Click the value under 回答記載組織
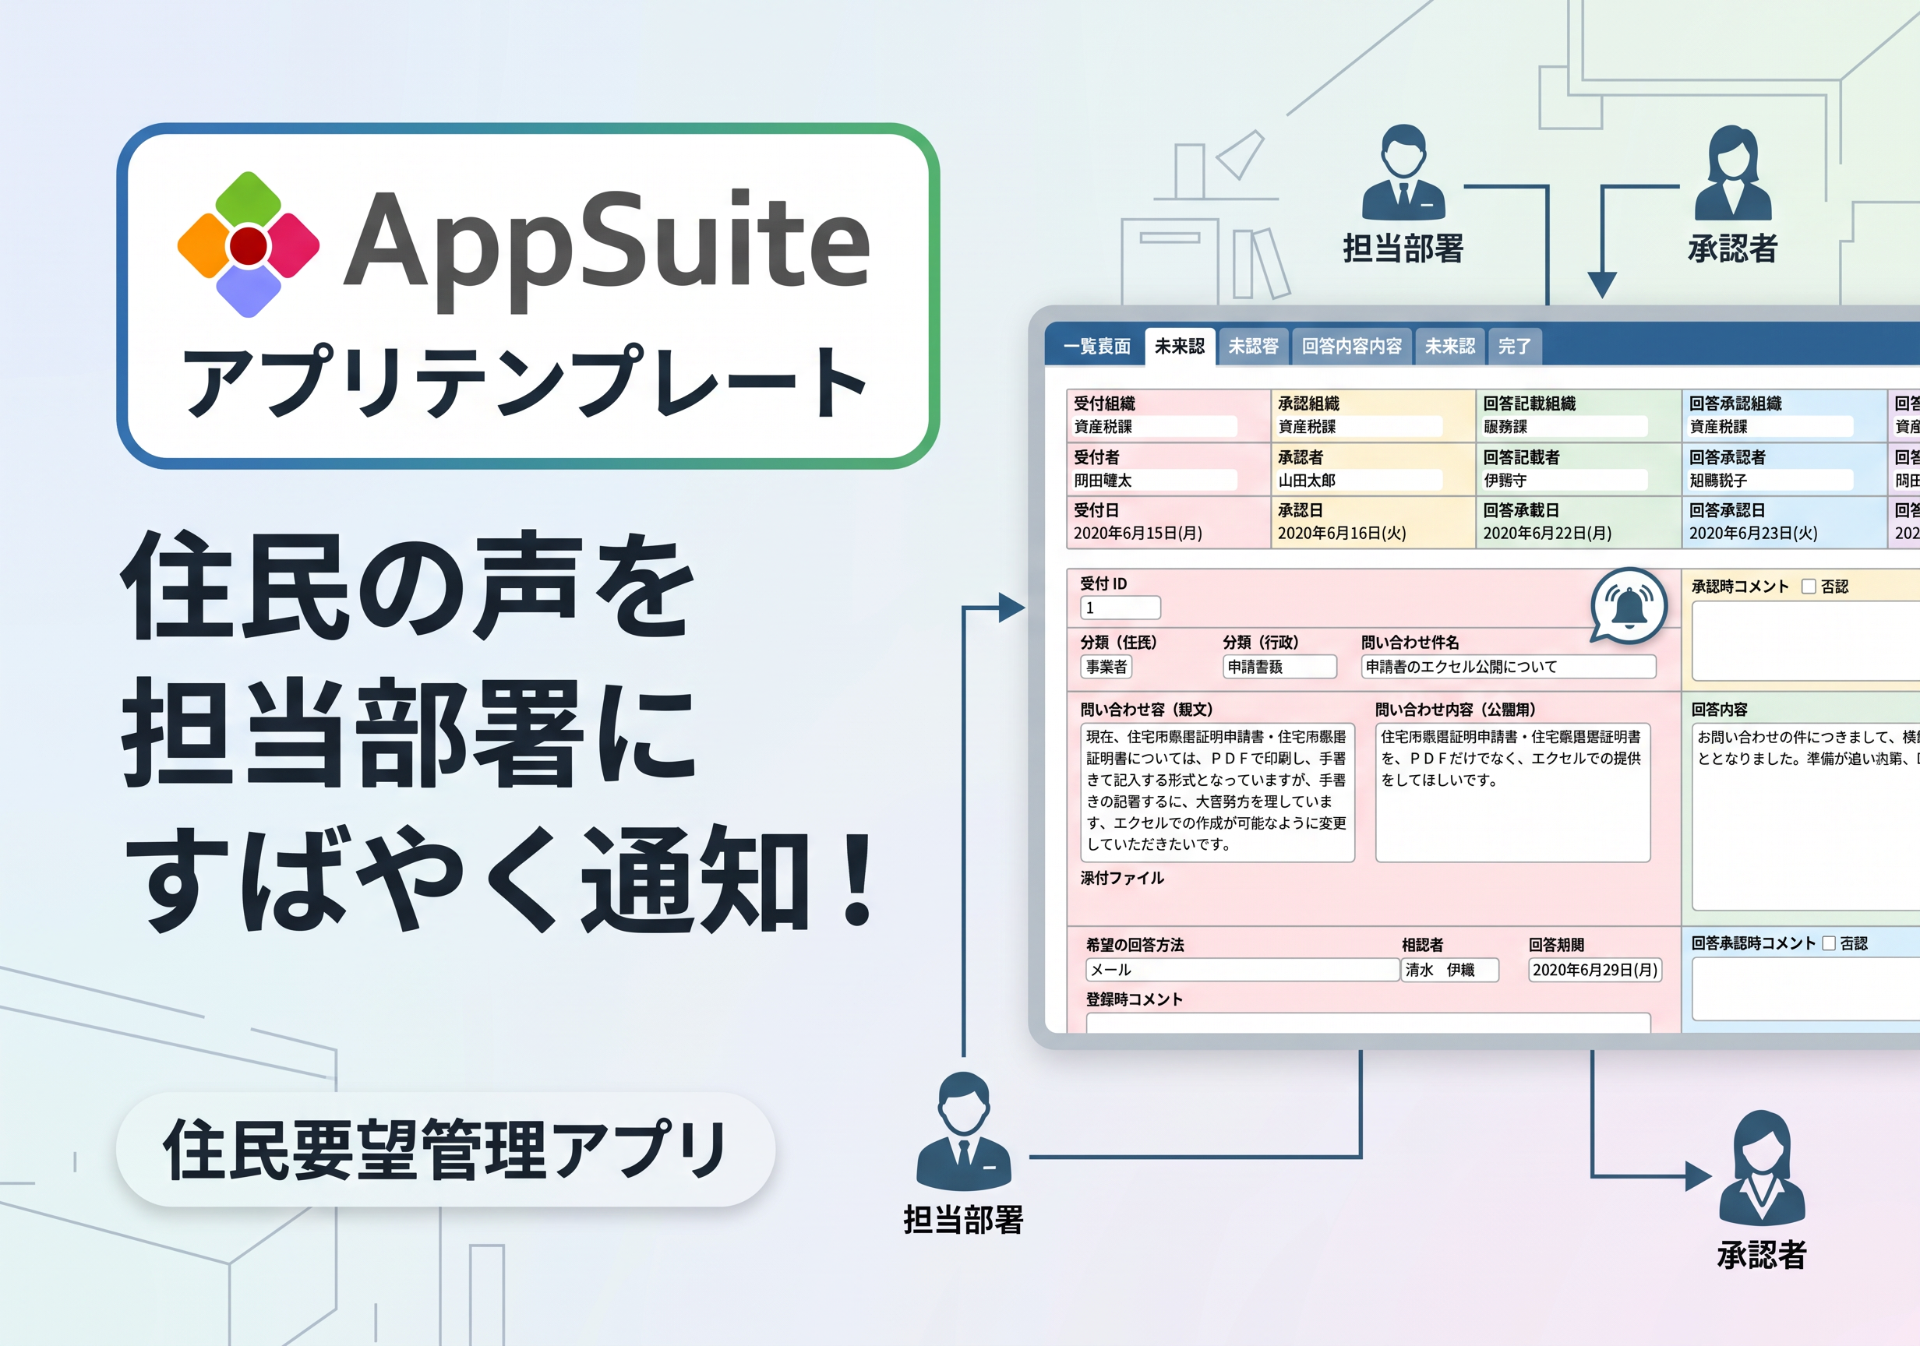The width and height of the screenshot is (1920, 1346). click(1505, 426)
